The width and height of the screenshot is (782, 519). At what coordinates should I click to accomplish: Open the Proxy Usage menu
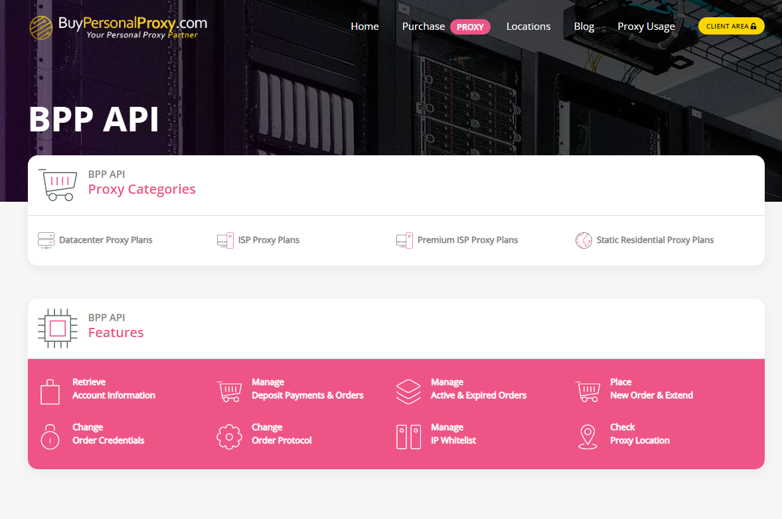[x=646, y=27]
